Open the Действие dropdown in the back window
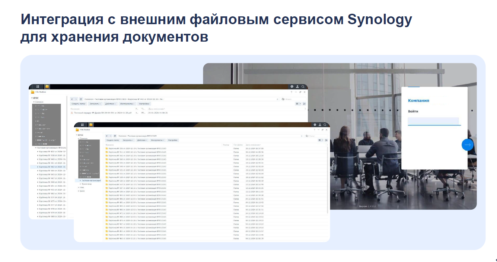 pos(111,104)
